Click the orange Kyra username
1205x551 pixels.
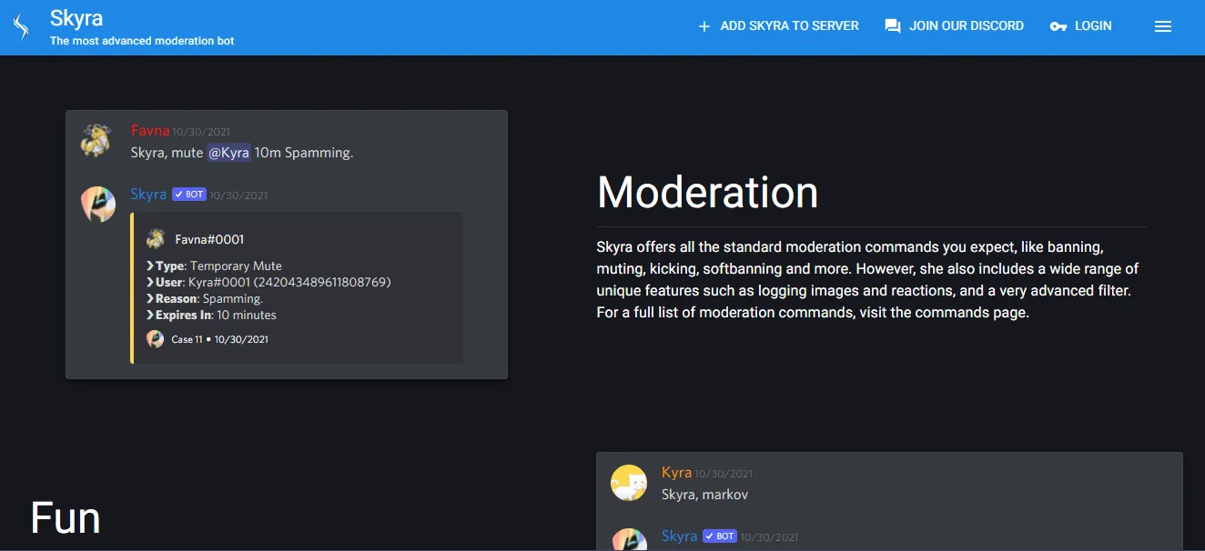pos(676,473)
